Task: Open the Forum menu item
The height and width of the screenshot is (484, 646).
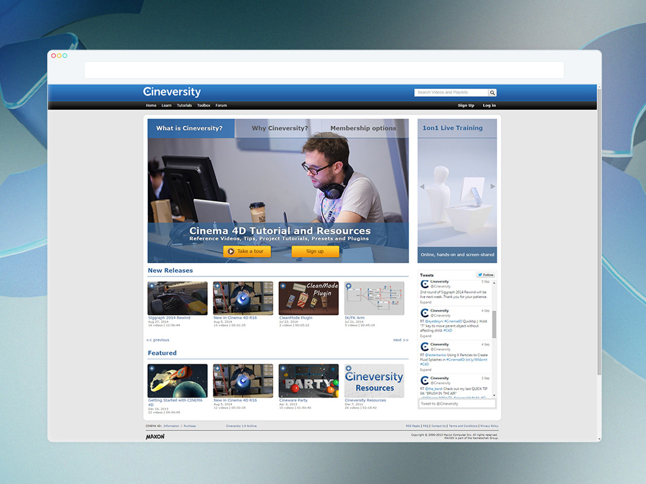Action: point(221,105)
